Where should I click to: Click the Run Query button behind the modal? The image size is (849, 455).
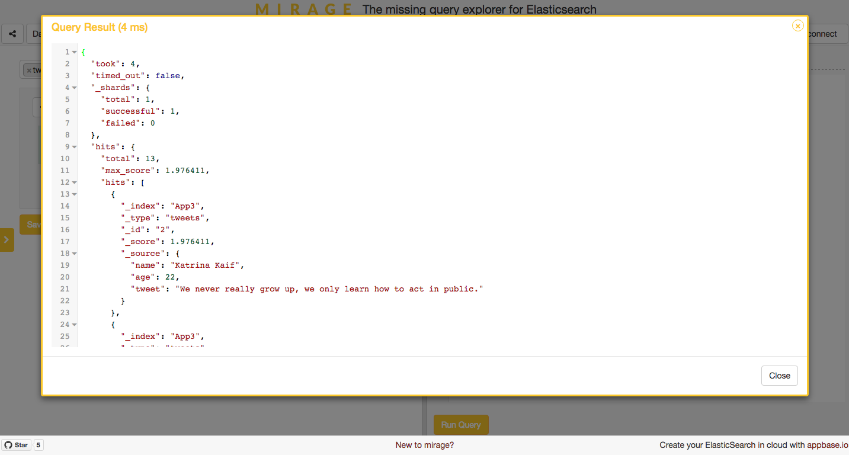[x=461, y=425]
